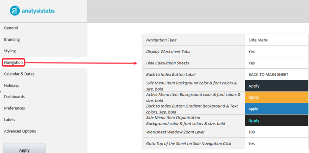The width and height of the screenshot is (309, 153).
Task: Select the Active Menu Item Background color label cell
Action: pos(194,97)
